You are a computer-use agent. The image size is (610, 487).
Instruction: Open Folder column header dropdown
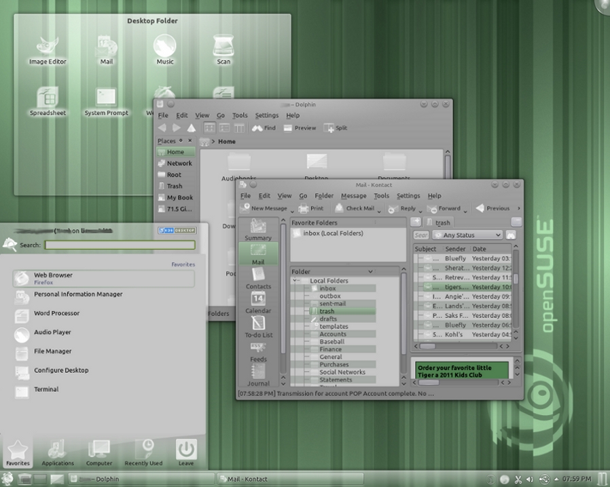pyautogui.click(x=370, y=271)
